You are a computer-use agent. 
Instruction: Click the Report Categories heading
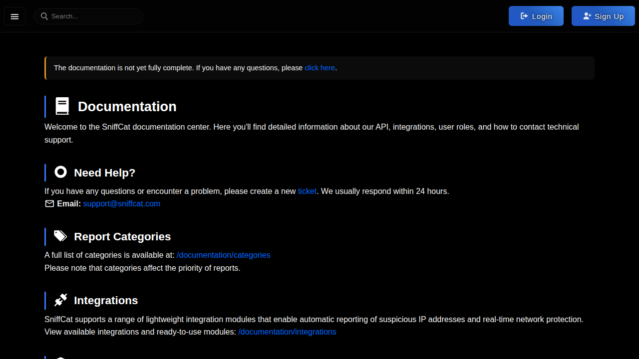pyautogui.click(x=122, y=236)
